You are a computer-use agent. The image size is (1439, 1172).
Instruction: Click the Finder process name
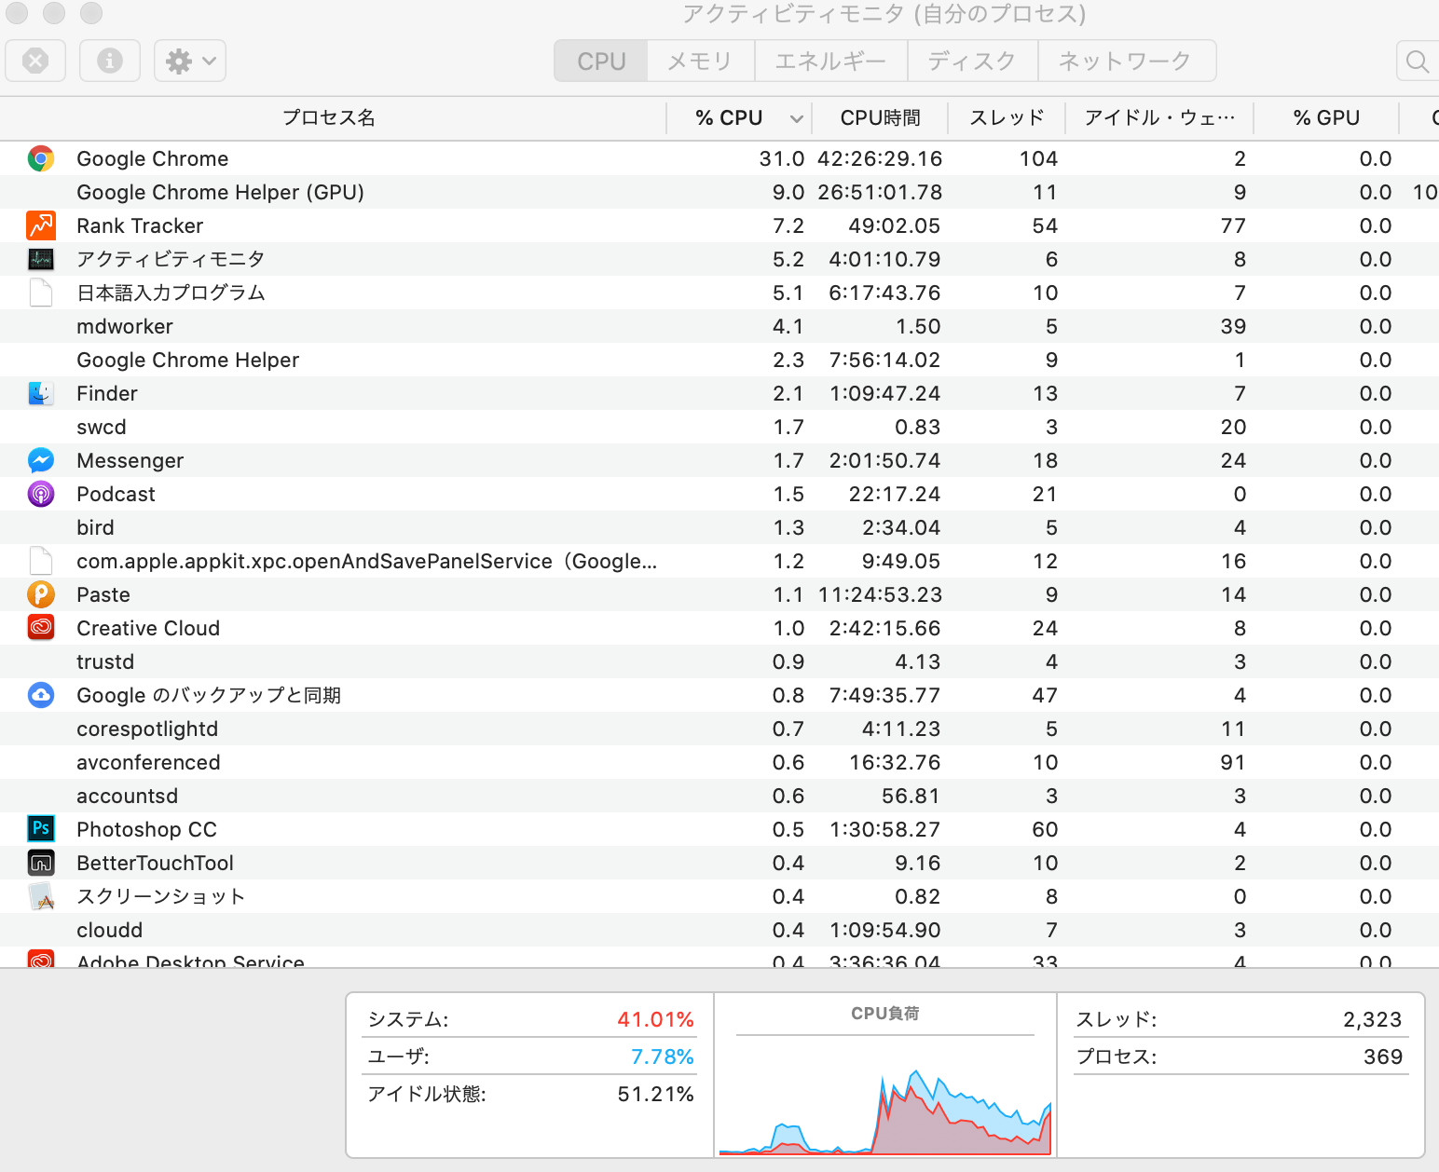click(107, 393)
